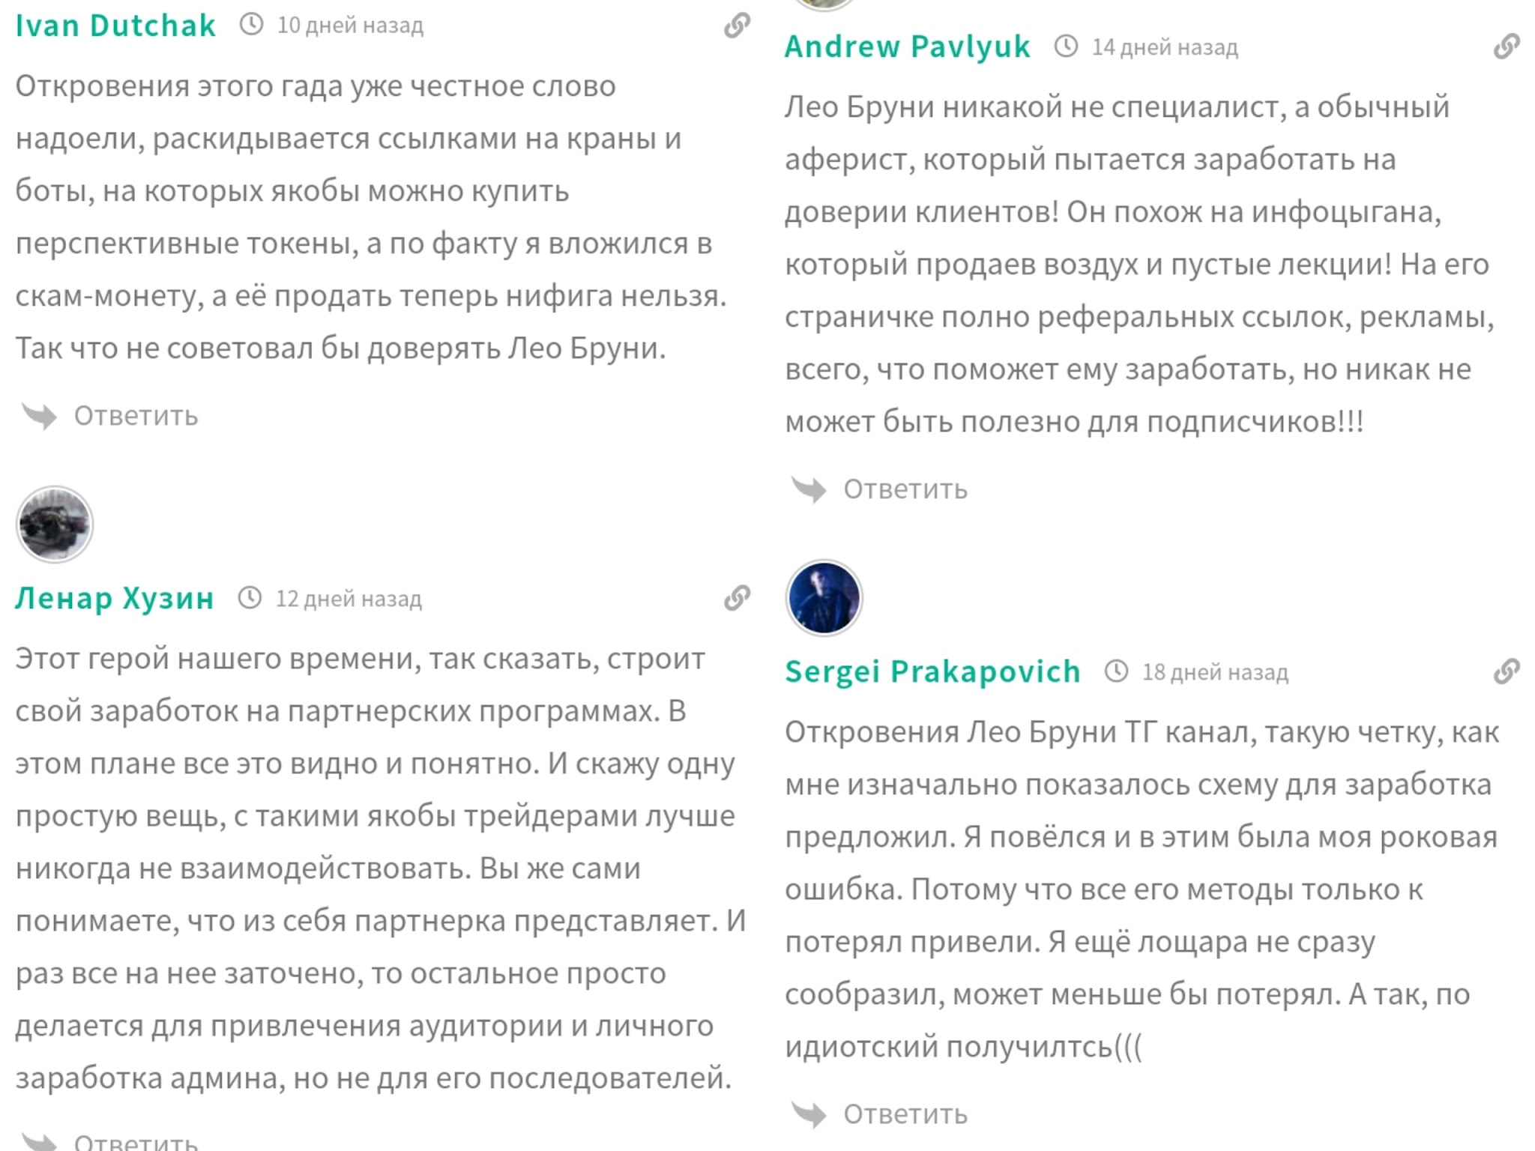Click reply arrow under Sergei Prakapovich's comment
This screenshot has height=1151, width=1535.
point(809,1114)
